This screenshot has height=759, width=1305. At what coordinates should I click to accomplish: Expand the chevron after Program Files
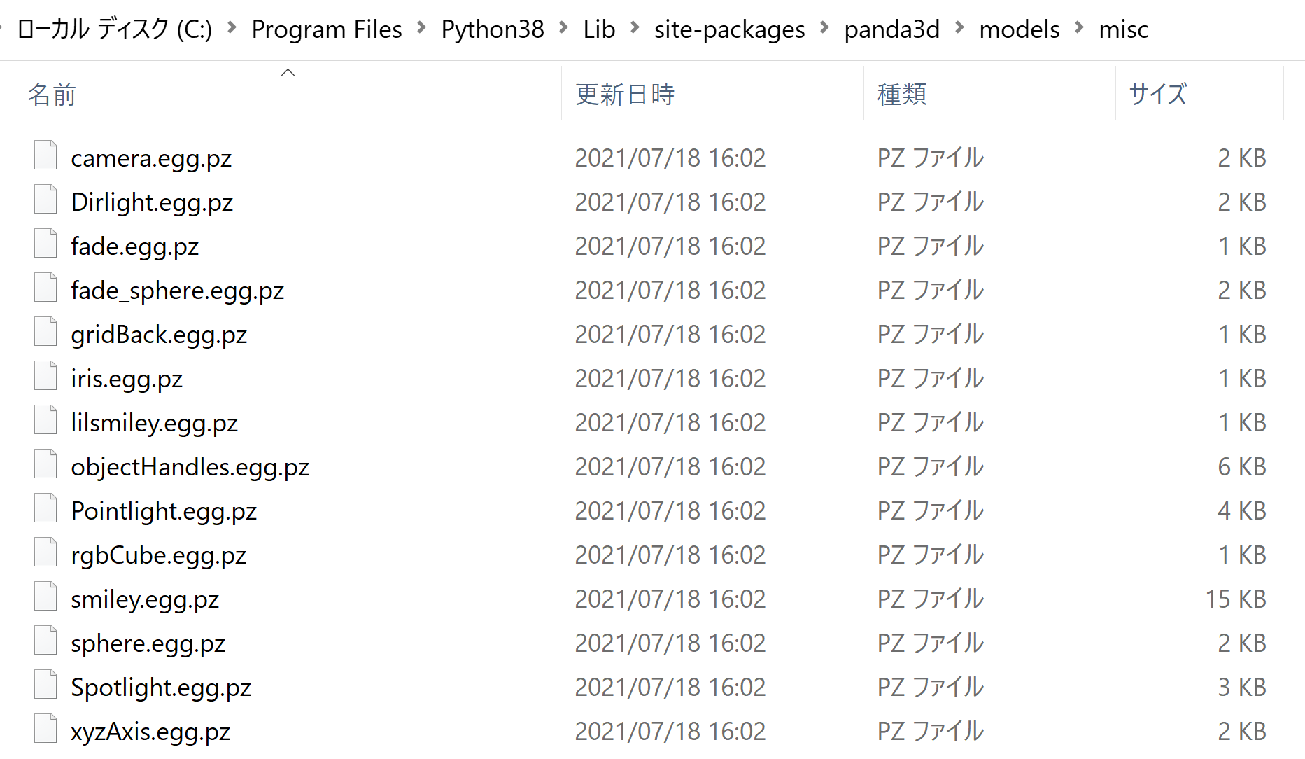pos(421,28)
